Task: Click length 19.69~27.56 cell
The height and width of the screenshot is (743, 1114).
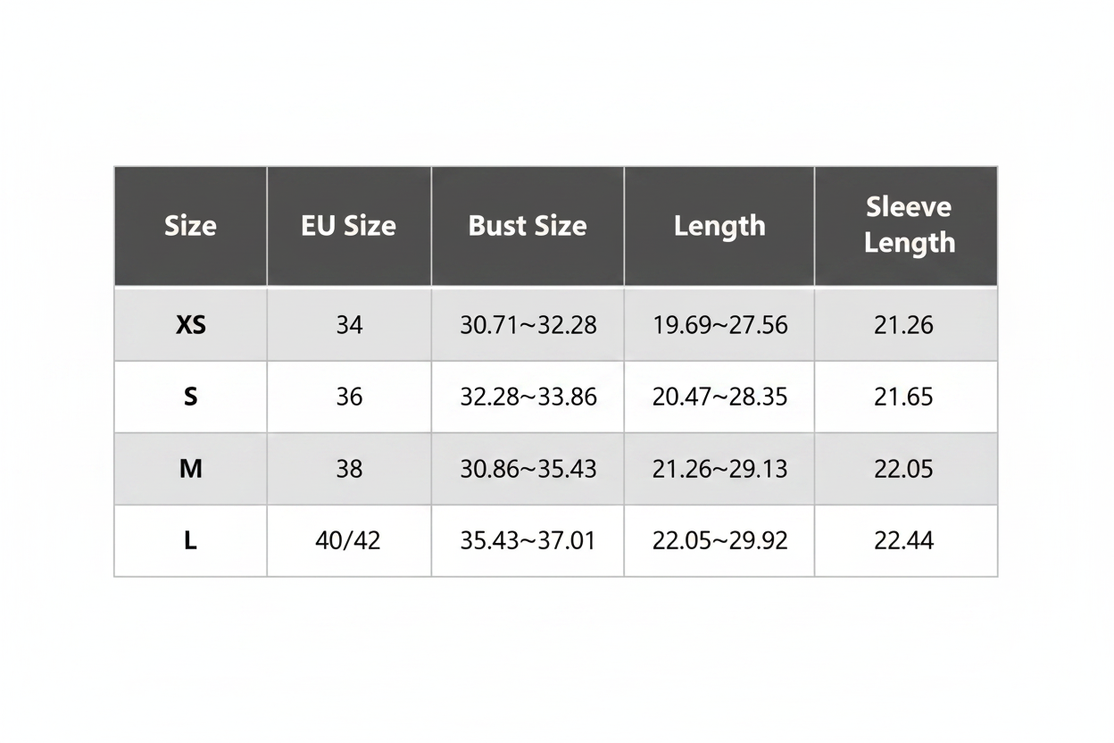Action: point(719,324)
